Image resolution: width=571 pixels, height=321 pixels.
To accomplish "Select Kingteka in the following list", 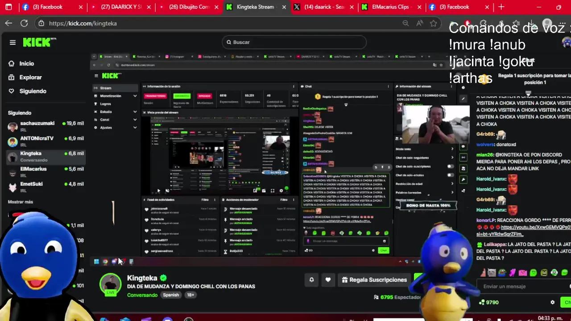I will pos(46,156).
